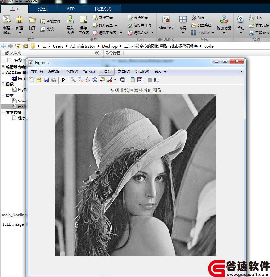Print the figure with the printer icon

pyautogui.click(x=54, y=80)
